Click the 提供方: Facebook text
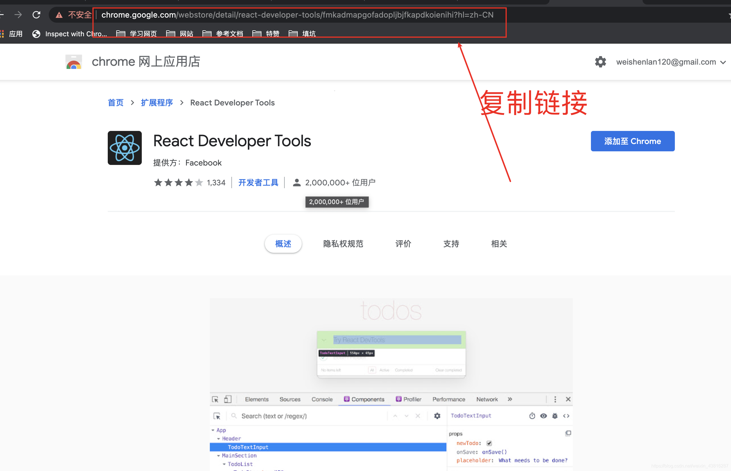The image size is (731, 471). [187, 163]
